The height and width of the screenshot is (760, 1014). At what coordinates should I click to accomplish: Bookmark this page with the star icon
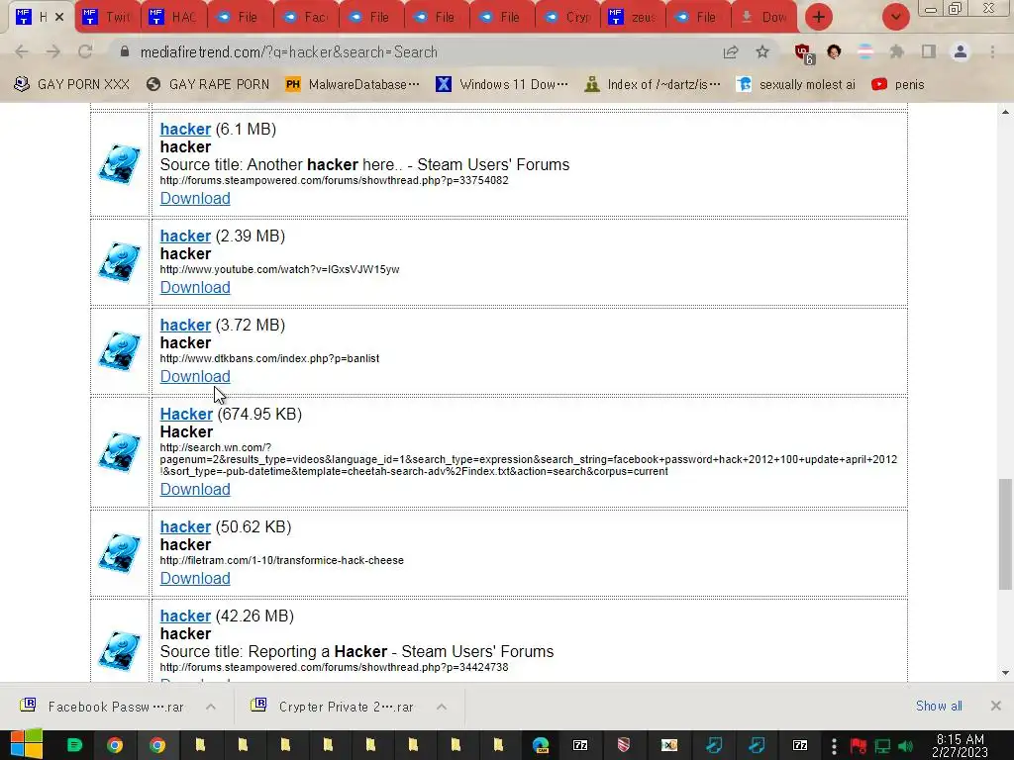[762, 51]
